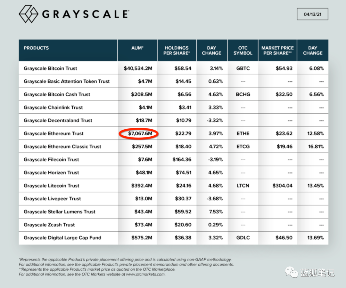
Task: Click the 04/13/21 date box
Action: 312,14
